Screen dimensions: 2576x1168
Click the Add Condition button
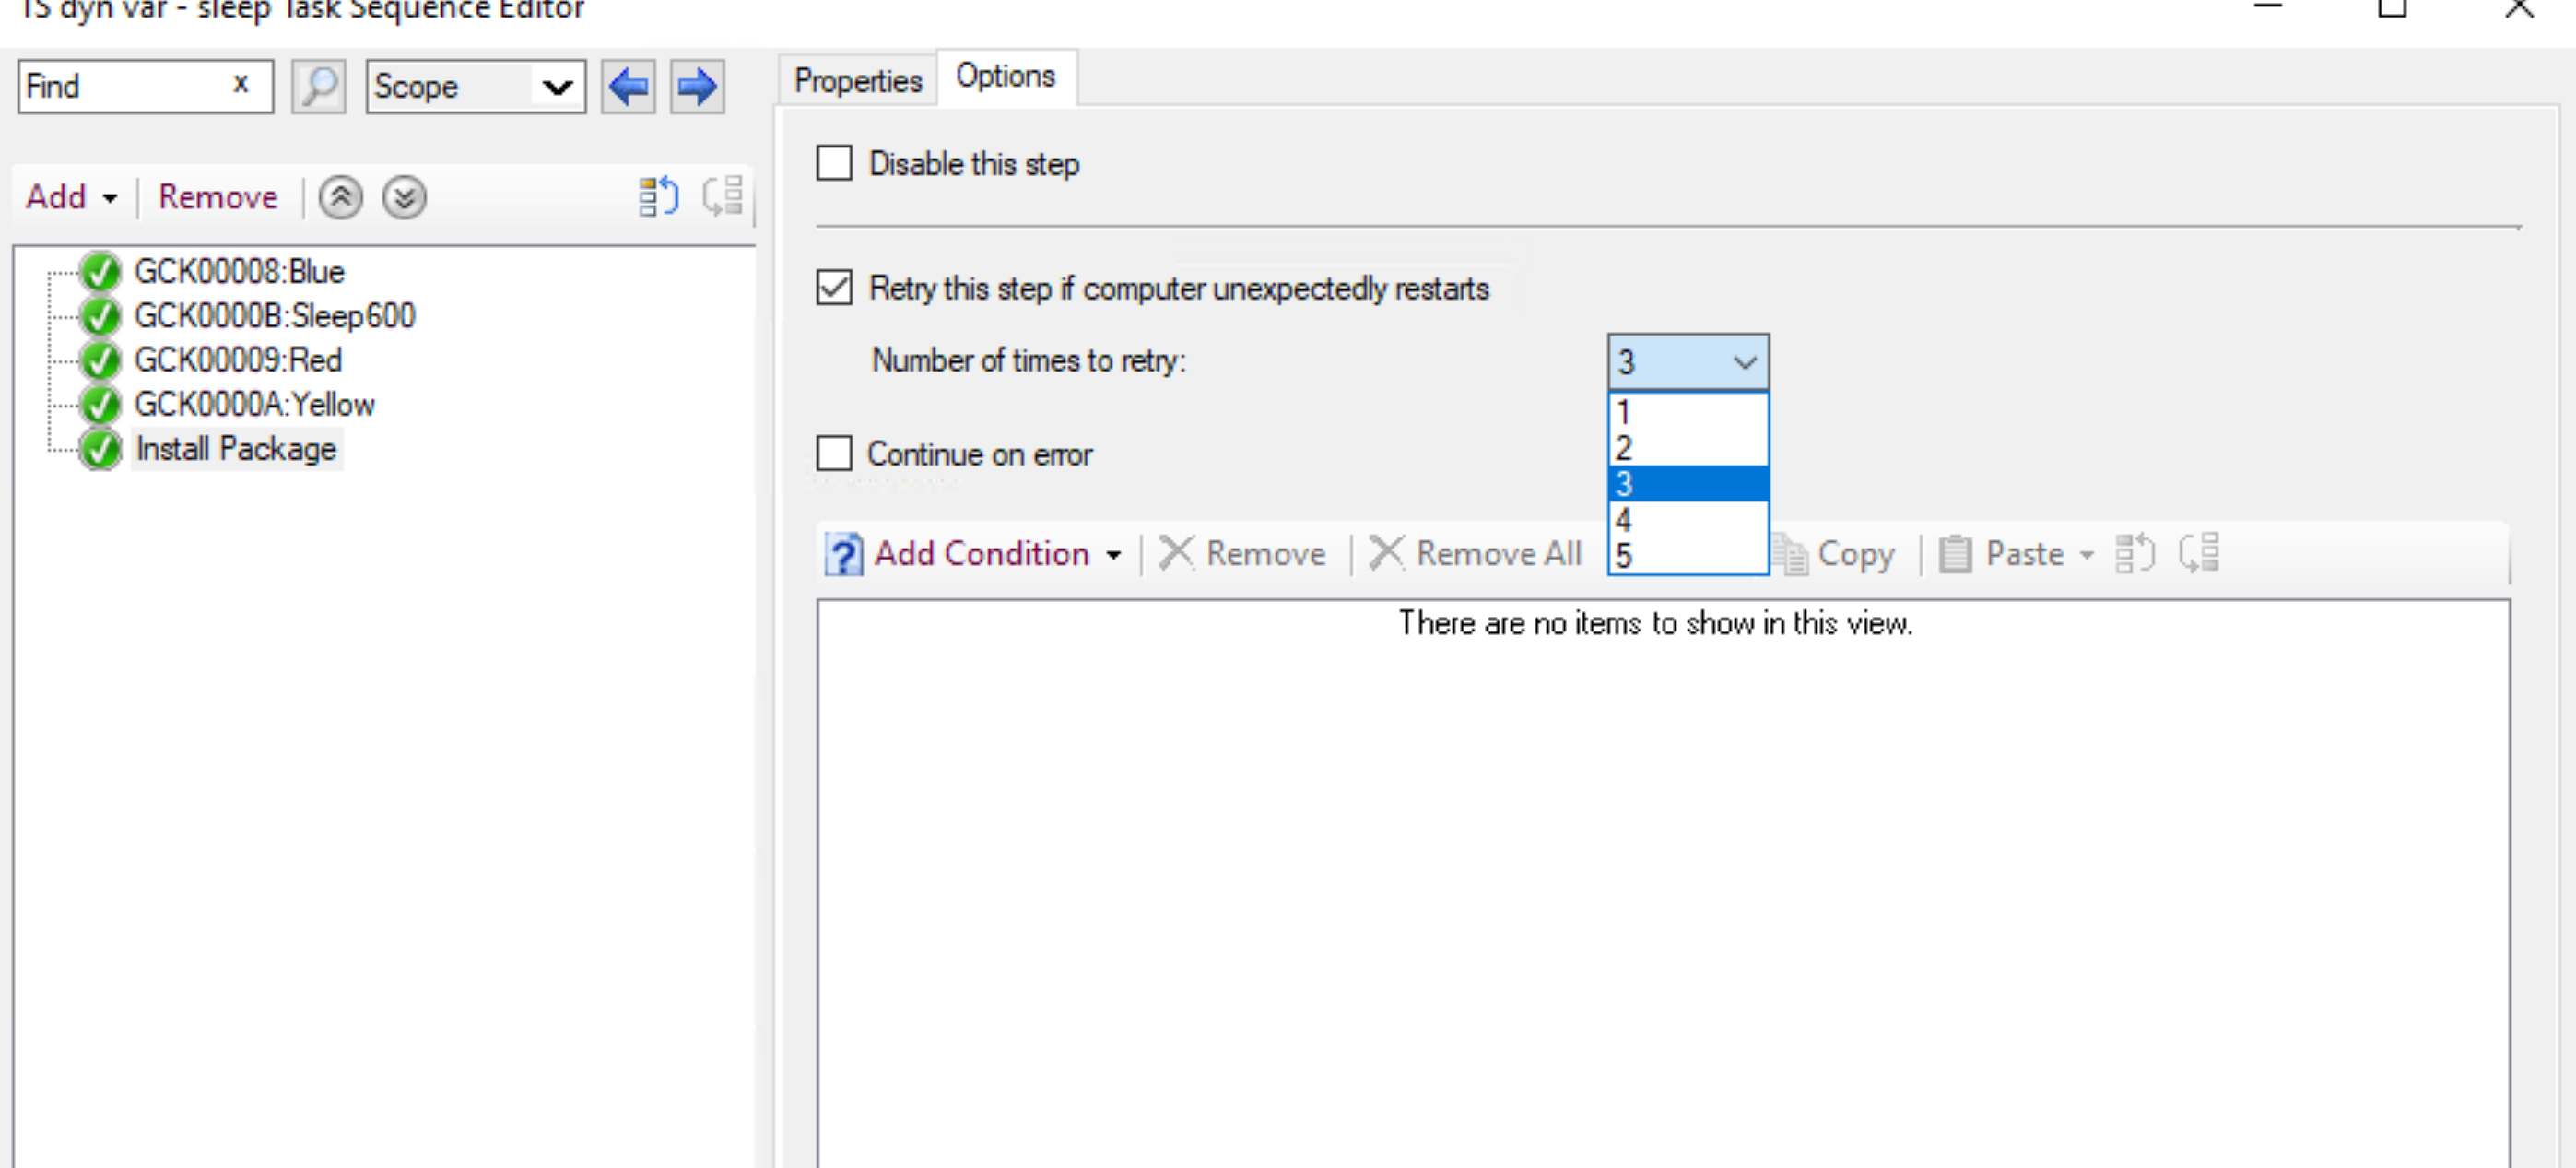(970, 554)
